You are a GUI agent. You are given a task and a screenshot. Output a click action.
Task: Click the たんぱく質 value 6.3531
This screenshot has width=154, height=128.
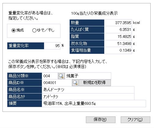point(118,30)
